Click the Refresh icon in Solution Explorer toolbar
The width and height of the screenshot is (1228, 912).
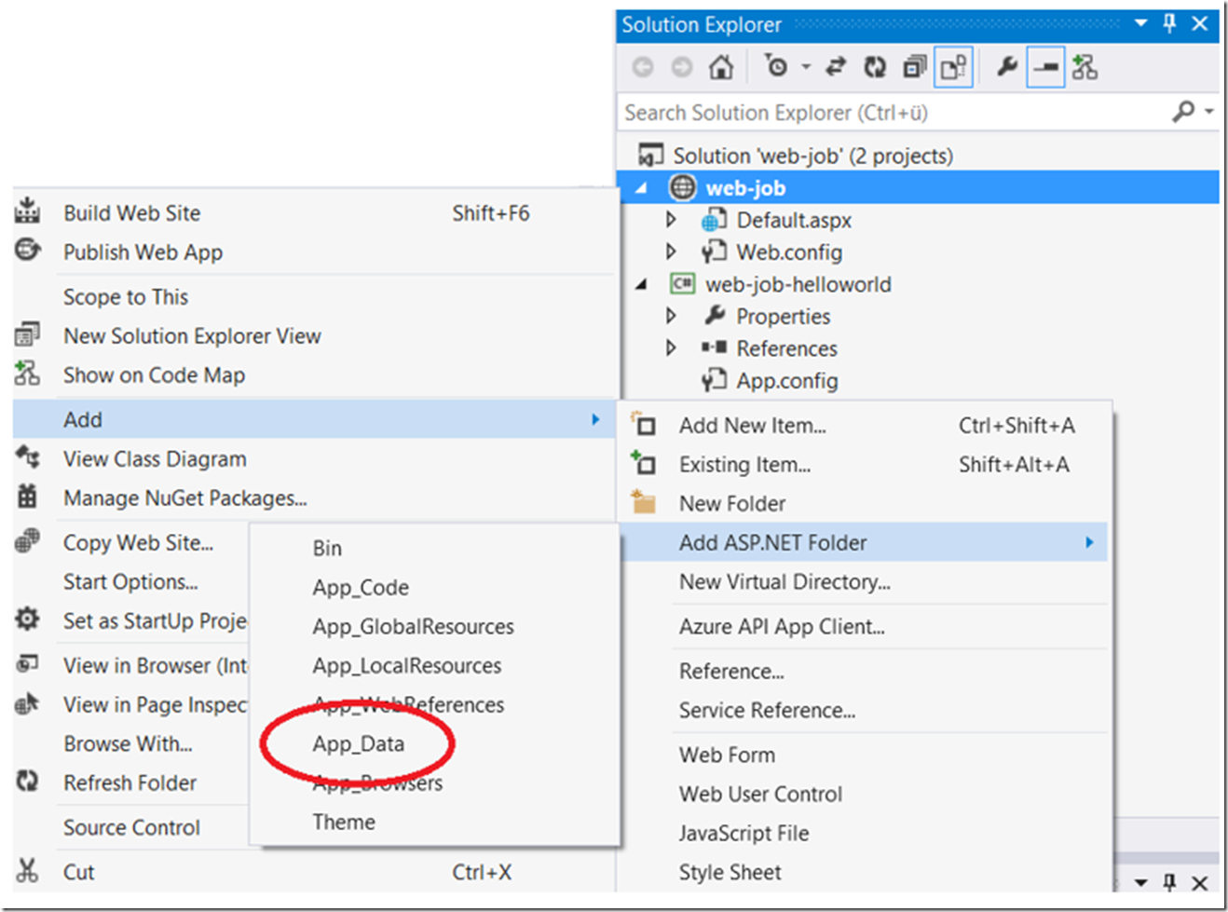(x=875, y=67)
